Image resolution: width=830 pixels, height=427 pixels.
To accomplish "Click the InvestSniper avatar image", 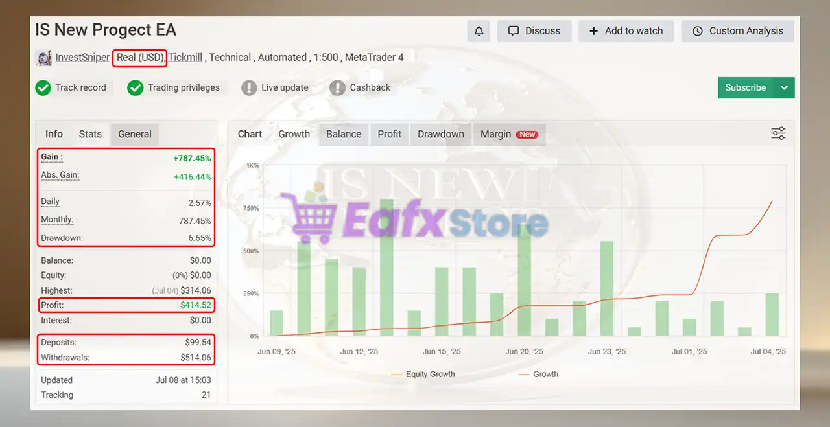I will pyautogui.click(x=43, y=58).
